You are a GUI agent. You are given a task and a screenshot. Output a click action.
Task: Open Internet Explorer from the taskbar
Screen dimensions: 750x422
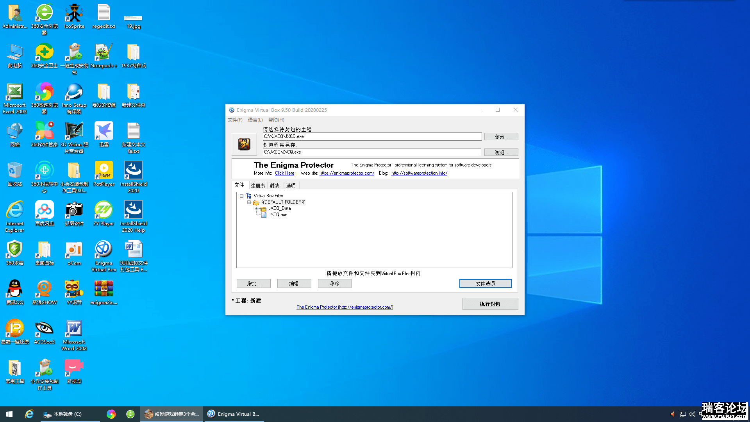[x=29, y=414]
